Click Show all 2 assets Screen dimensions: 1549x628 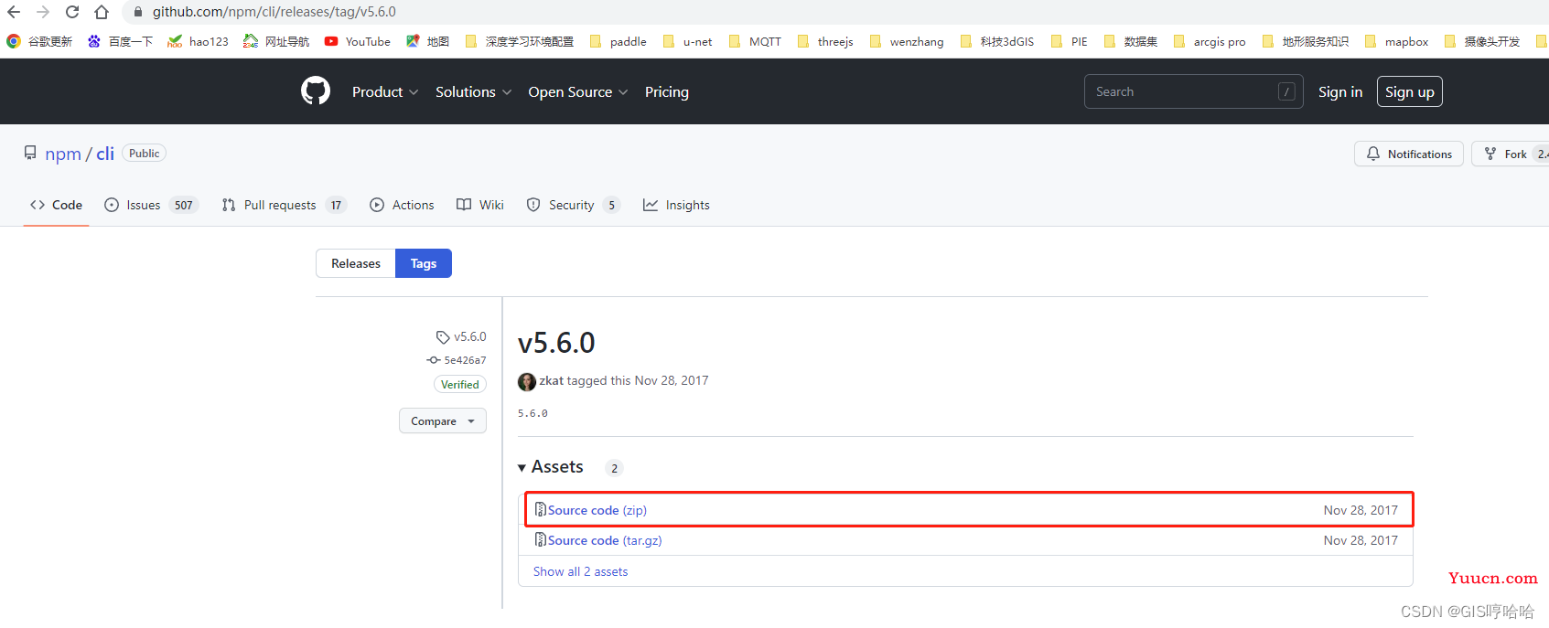coord(580,571)
